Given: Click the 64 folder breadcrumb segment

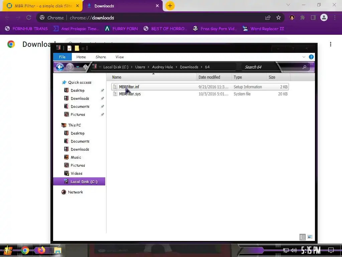Looking at the screenshot, I should pos(207,67).
